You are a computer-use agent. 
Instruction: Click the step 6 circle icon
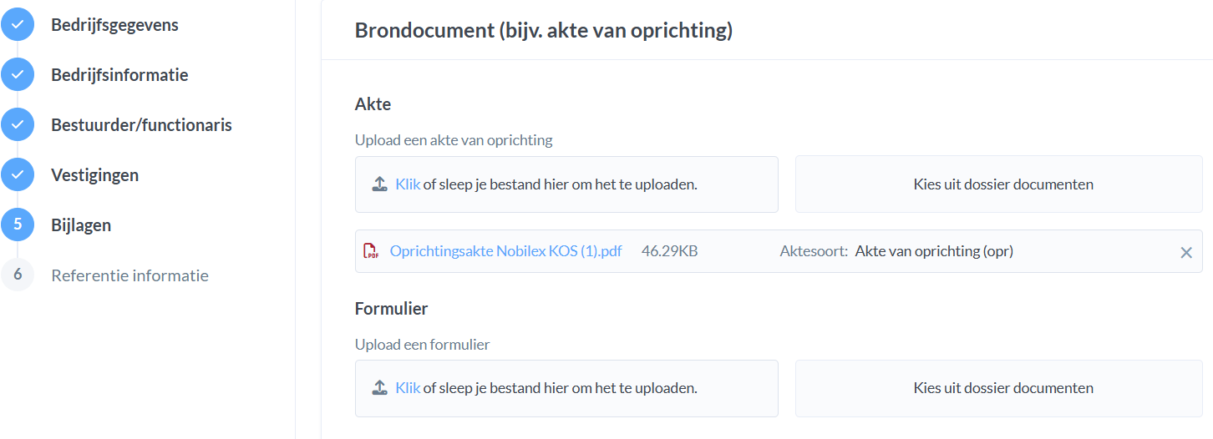pos(18,275)
